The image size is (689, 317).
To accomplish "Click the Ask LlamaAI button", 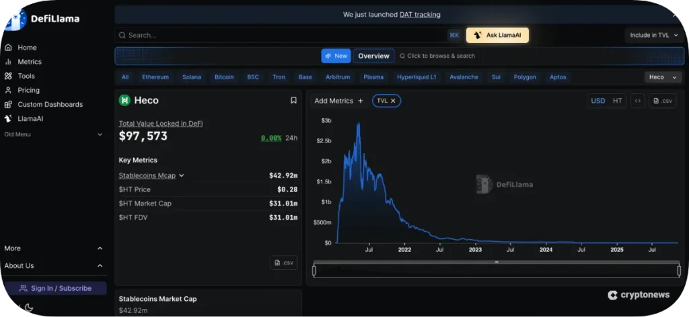I will [x=497, y=35].
